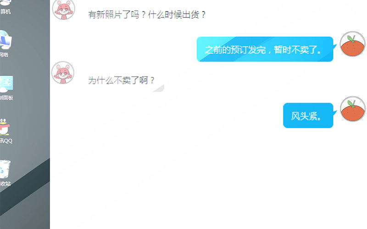Select the Computer icon at top of desktop
This screenshot has height=229, width=367.
coord(6,3)
